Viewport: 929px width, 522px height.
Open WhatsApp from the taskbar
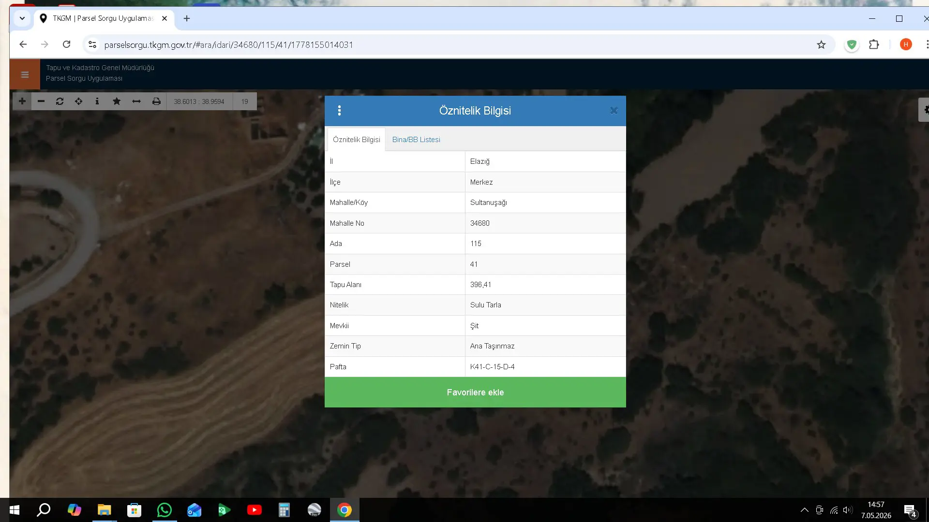pyautogui.click(x=165, y=510)
